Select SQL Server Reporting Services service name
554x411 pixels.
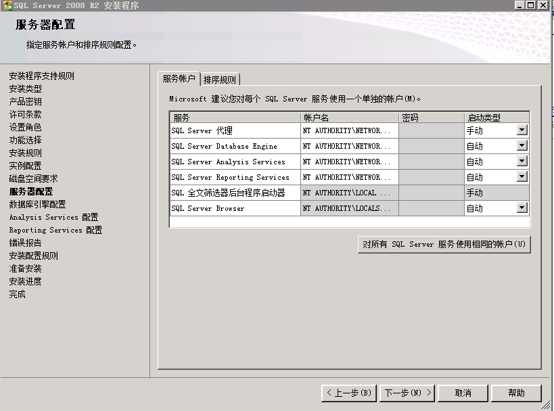click(x=235, y=177)
